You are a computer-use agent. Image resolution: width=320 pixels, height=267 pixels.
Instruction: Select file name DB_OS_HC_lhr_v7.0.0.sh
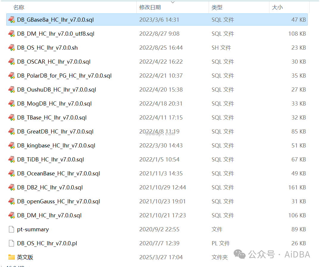(47, 48)
